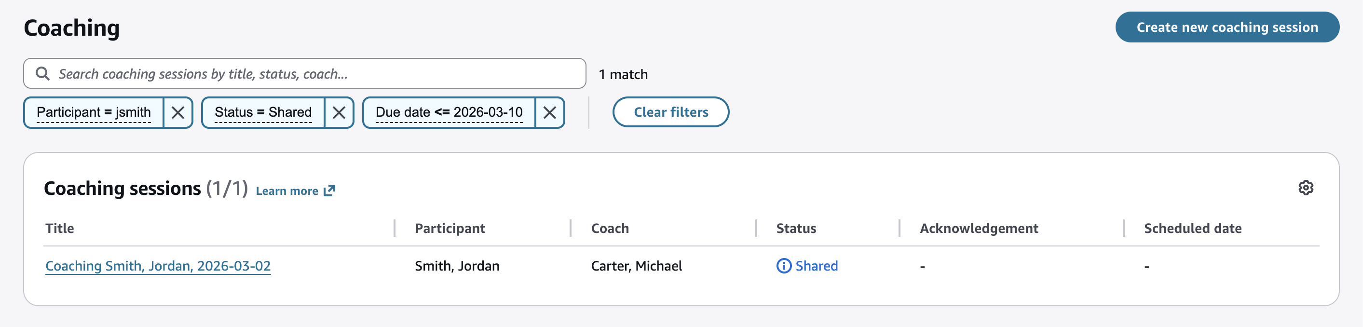The width and height of the screenshot is (1363, 327).
Task: Select the Coach column header
Action: 609,228
